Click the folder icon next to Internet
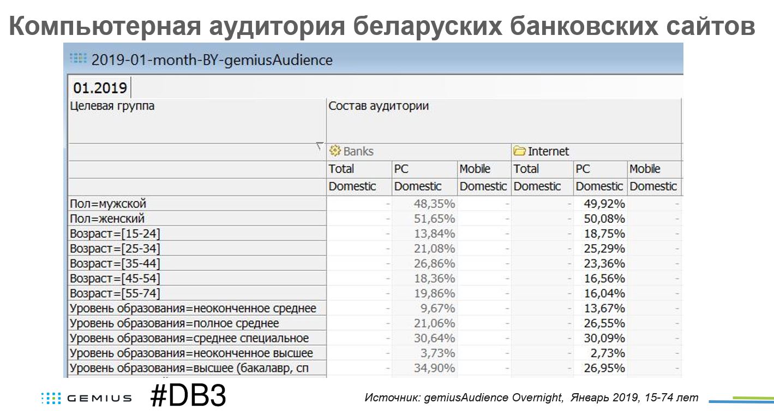 519,151
